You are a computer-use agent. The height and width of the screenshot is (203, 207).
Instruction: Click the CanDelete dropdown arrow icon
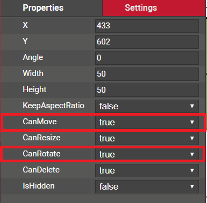(x=192, y=170)
